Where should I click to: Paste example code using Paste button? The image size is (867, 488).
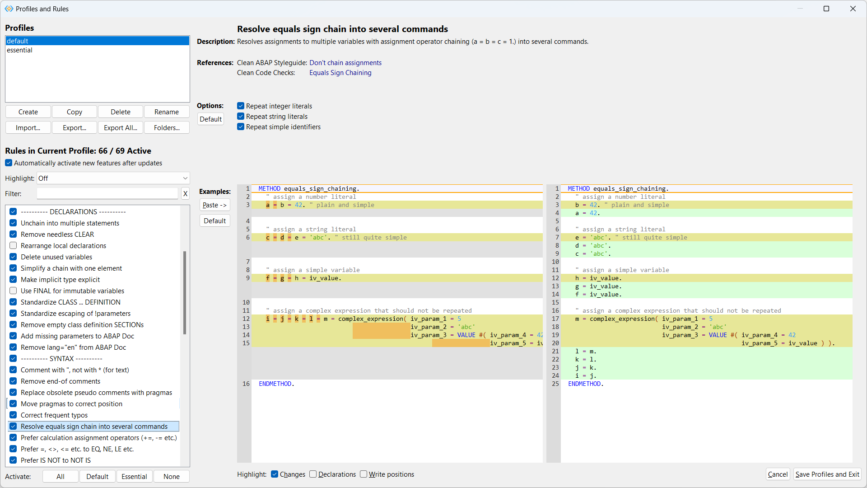pyautogui.click(x=214, y=205)
